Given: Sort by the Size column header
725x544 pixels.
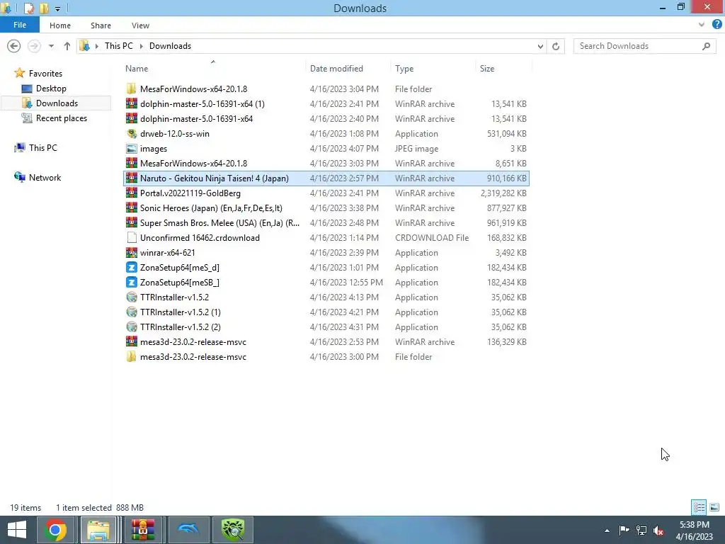Looking at the screenshot, I should 503,69.
